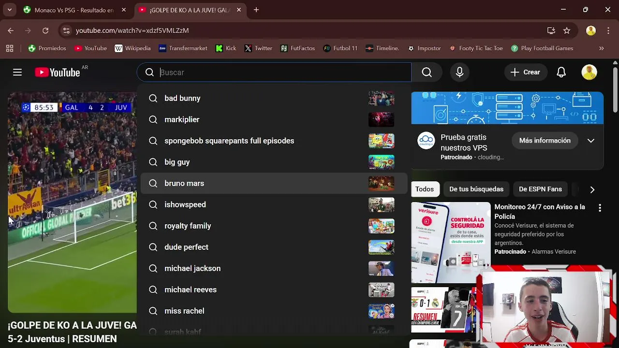Screen dimensions: 619x348
Task: Click the Galatasaray Juventus video player
Action: (x=72, y=202)
